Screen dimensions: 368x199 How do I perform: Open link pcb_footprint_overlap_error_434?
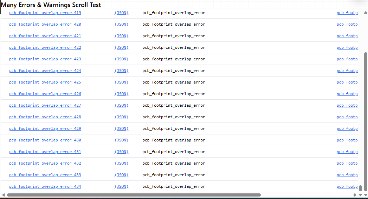(x=45, y=187)
